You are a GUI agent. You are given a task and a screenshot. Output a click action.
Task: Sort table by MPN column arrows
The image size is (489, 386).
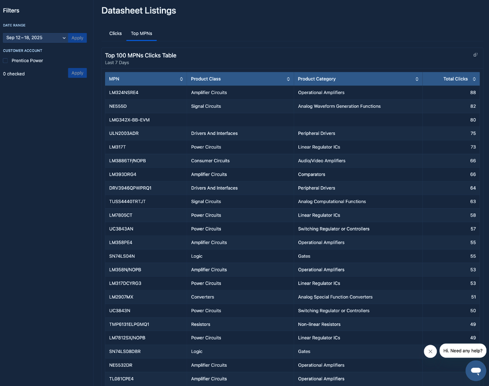(181, 79)
